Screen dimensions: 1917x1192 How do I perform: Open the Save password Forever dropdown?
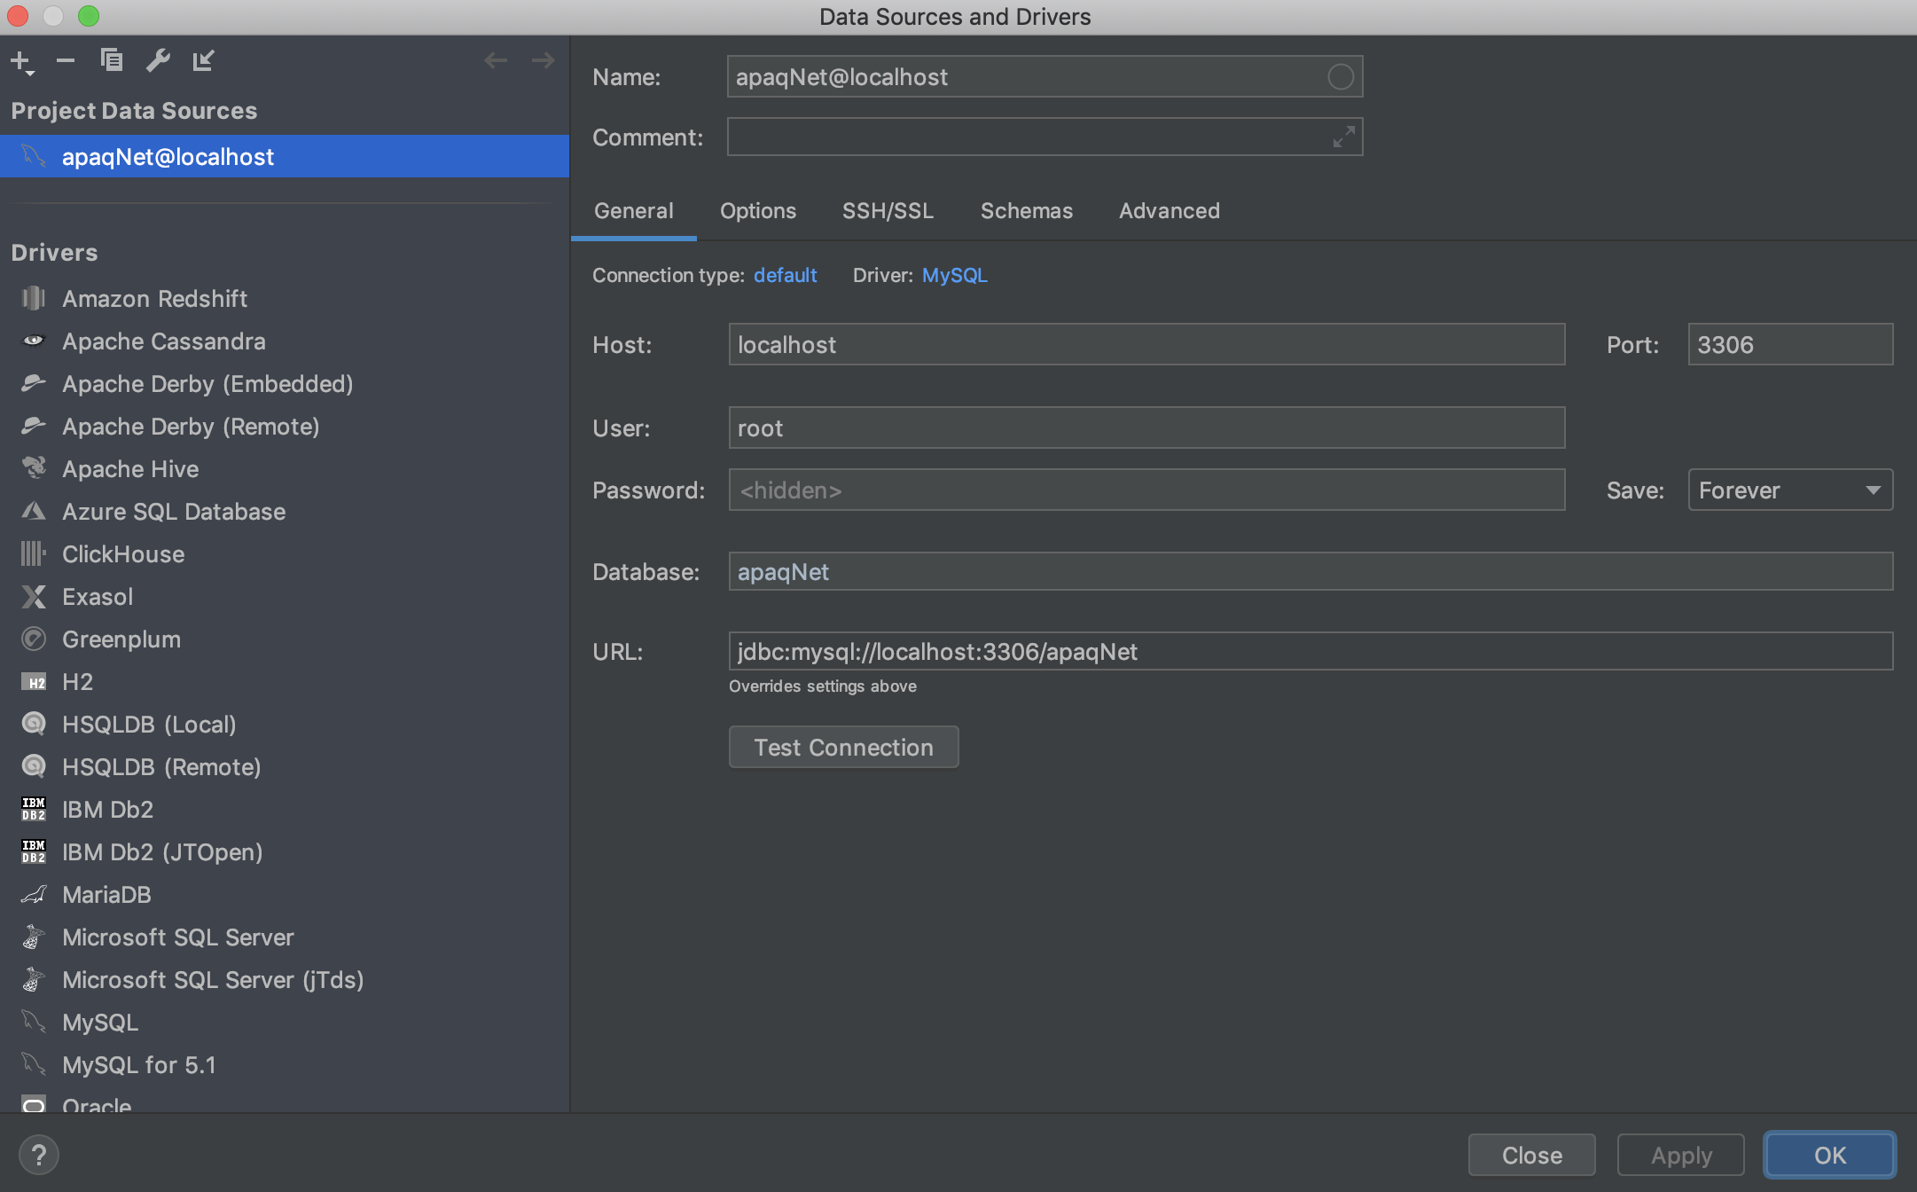pos(1789,490)
